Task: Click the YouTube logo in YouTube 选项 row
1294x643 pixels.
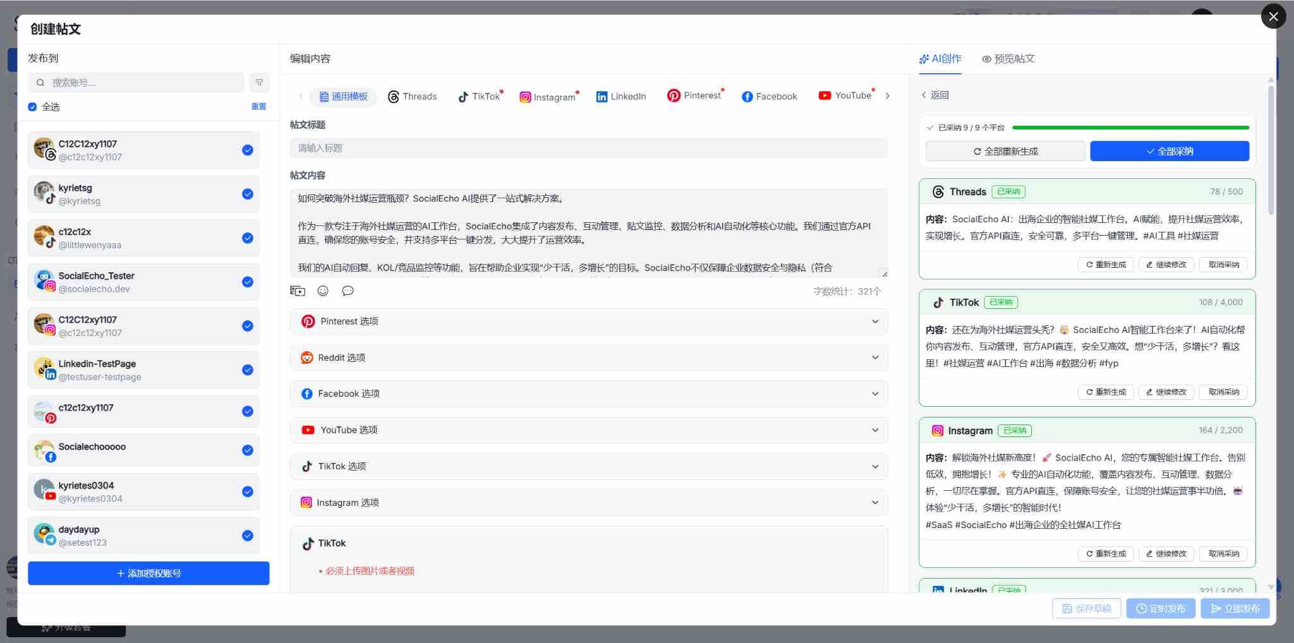Action: pyautogui.click(x=308, y=430)
